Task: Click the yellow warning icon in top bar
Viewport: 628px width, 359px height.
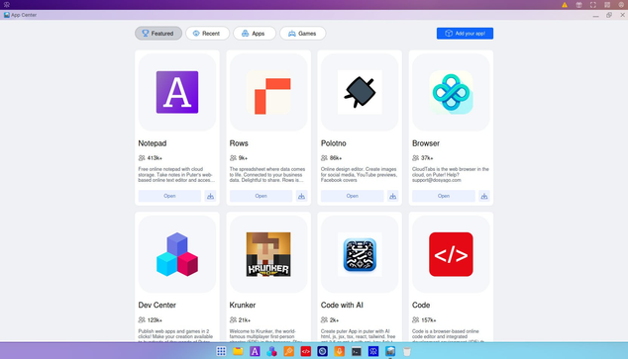Action: (565, 5)
